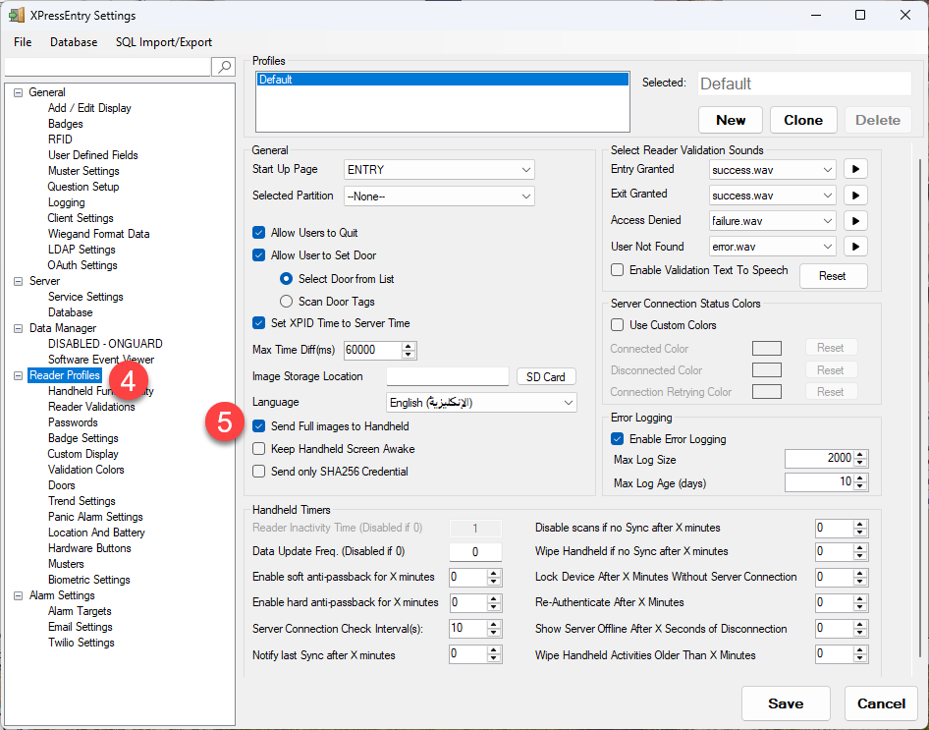The width and height of the screenshot is (929, 730).
Task: Click the Cancel button
Action: click(x=881, y=703)
